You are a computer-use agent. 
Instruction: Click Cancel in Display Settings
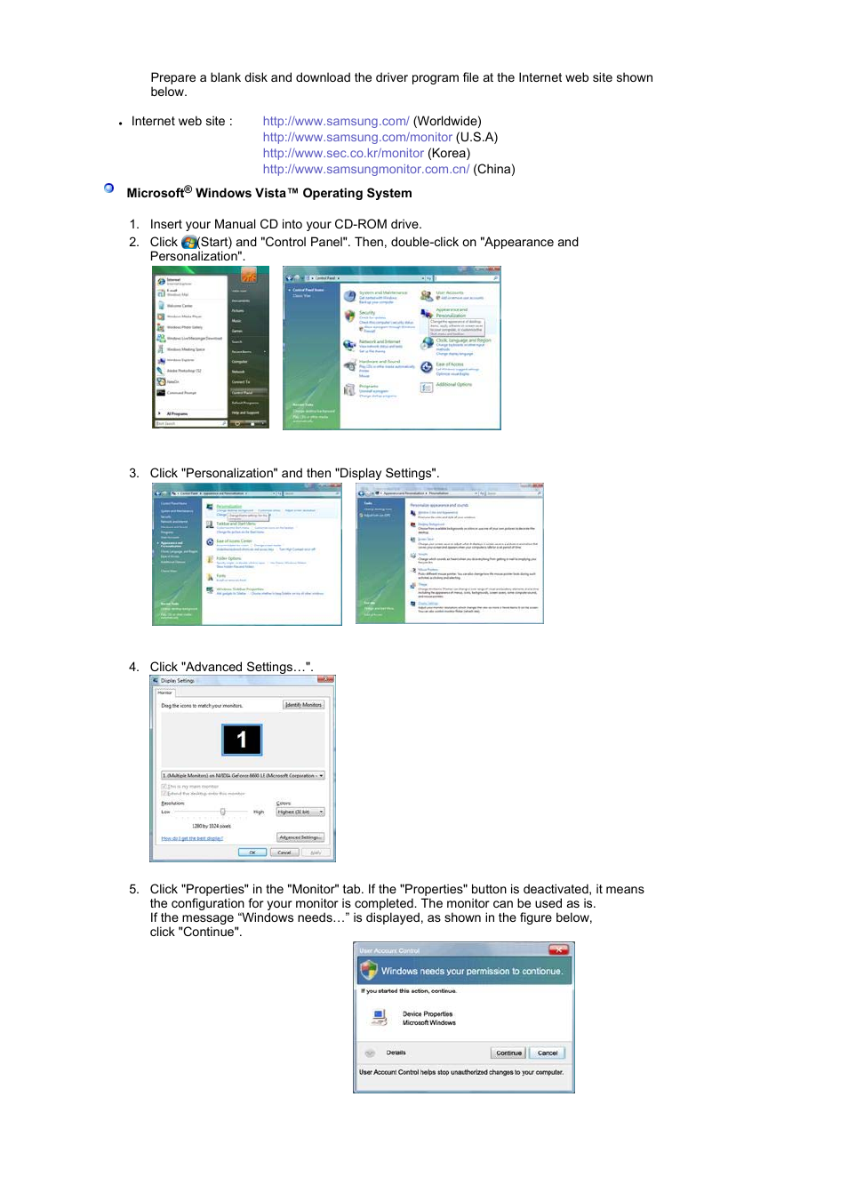[284, 853]
